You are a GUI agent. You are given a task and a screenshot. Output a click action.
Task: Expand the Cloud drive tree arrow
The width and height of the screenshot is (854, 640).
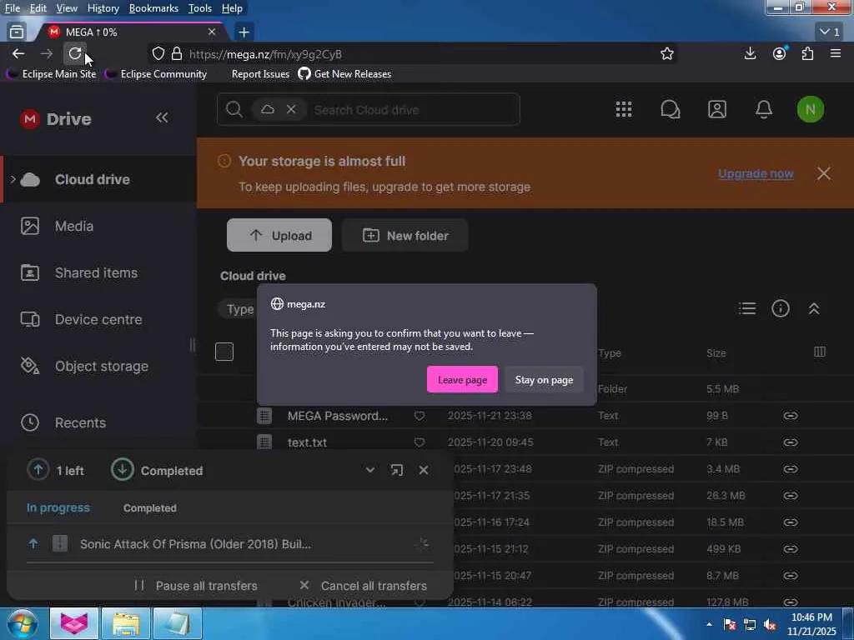(x=13, y=179)
